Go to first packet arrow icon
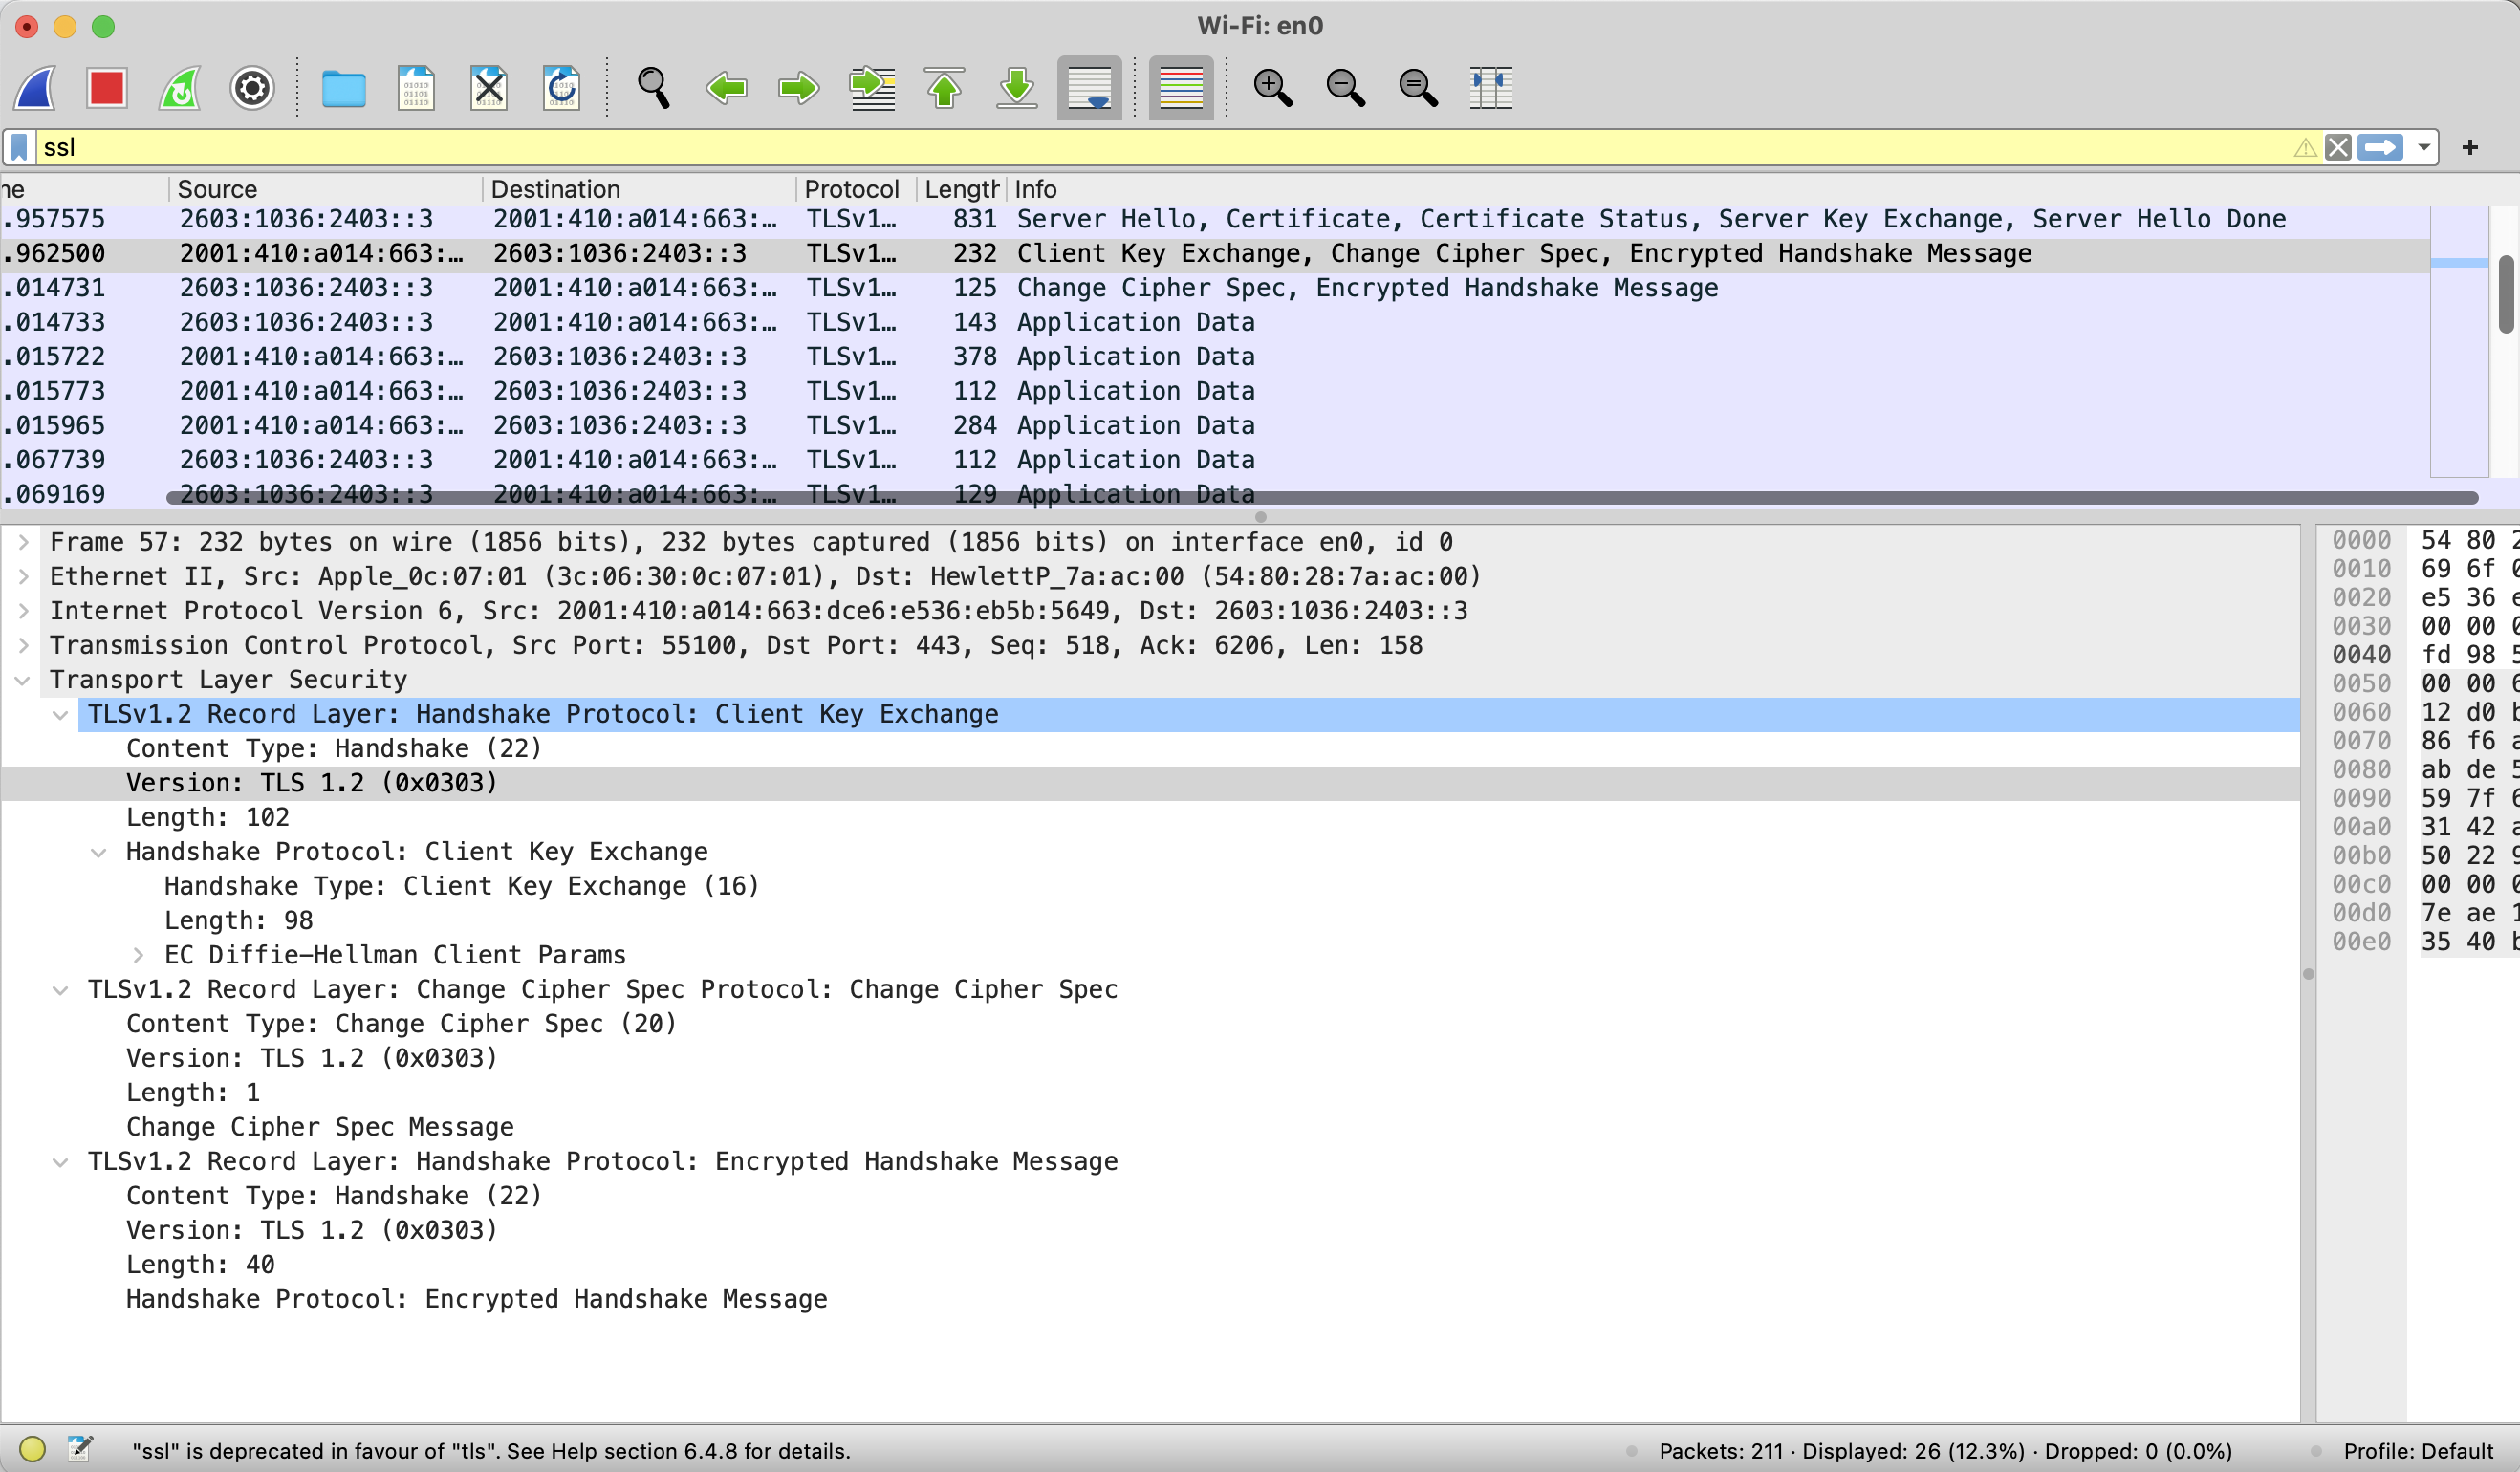 pos(944,88)
